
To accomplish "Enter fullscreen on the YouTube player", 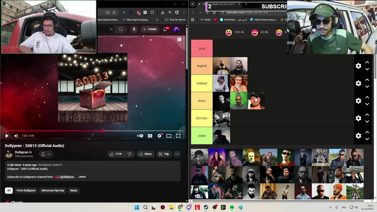I will 178,136.
